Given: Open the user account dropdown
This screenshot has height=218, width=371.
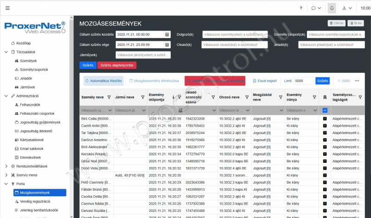Looking at the screenshot, I should 346,8.
